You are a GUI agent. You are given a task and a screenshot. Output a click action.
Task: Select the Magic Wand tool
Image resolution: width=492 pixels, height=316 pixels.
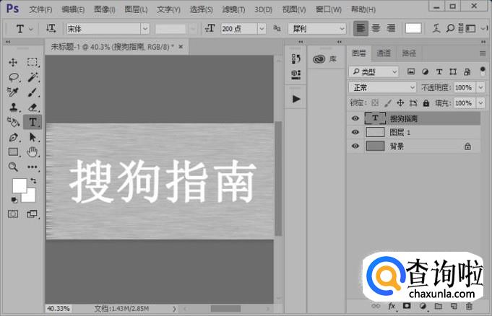click(x=33, y=77)
